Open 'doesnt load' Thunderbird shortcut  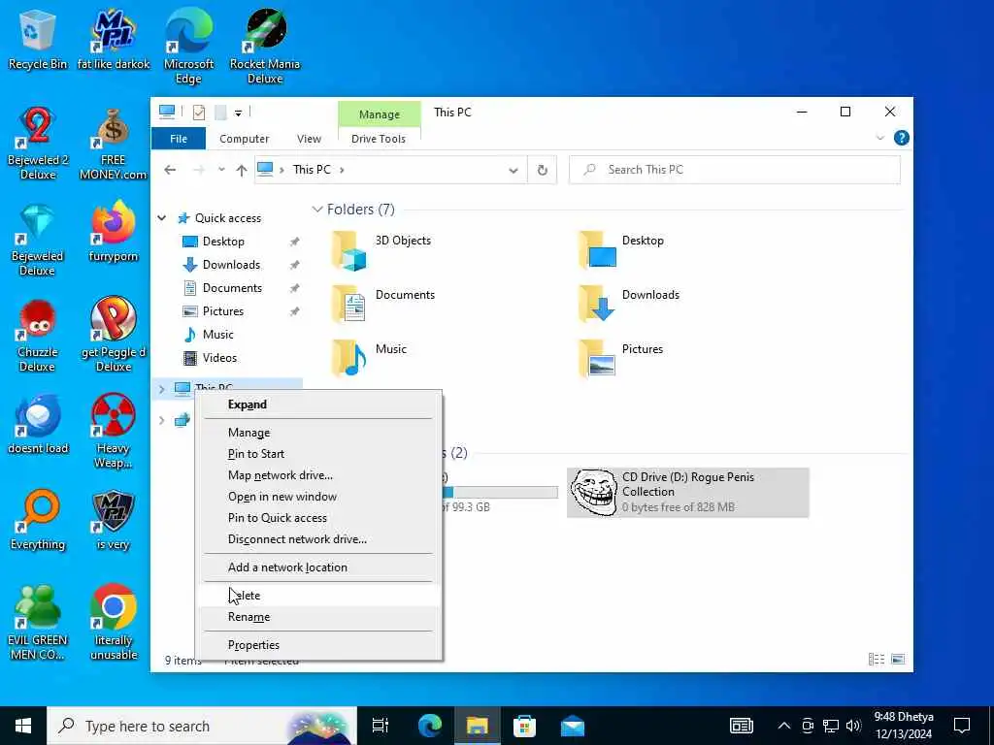pyautogui.click(x=38, y=425)
